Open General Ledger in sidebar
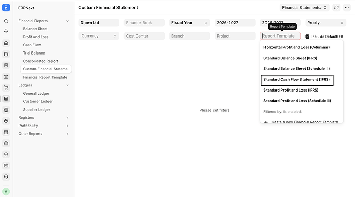This screenshot has width=355, height=197. pos(36,93)
